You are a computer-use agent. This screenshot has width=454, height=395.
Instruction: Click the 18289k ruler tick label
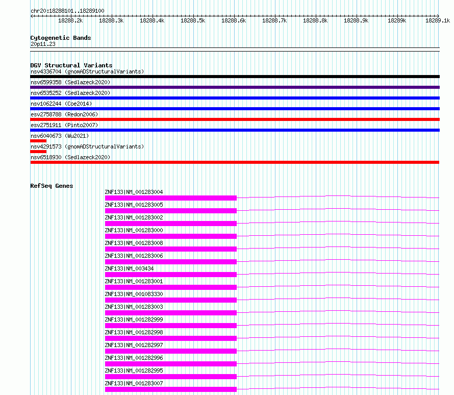tap(397, 20)
